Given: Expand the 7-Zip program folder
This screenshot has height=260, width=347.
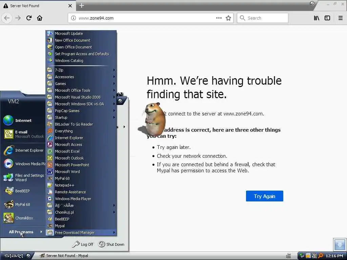Looking at the screenshot, I should (x=81, y=70).
